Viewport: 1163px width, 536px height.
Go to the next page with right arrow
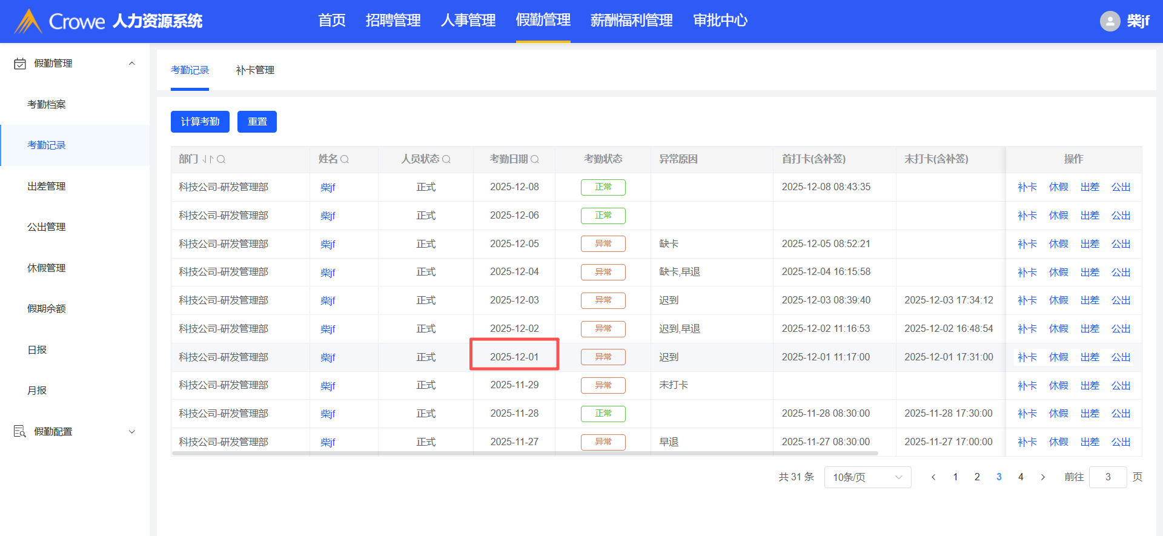pyautogui.click(x=1042, y=477)
